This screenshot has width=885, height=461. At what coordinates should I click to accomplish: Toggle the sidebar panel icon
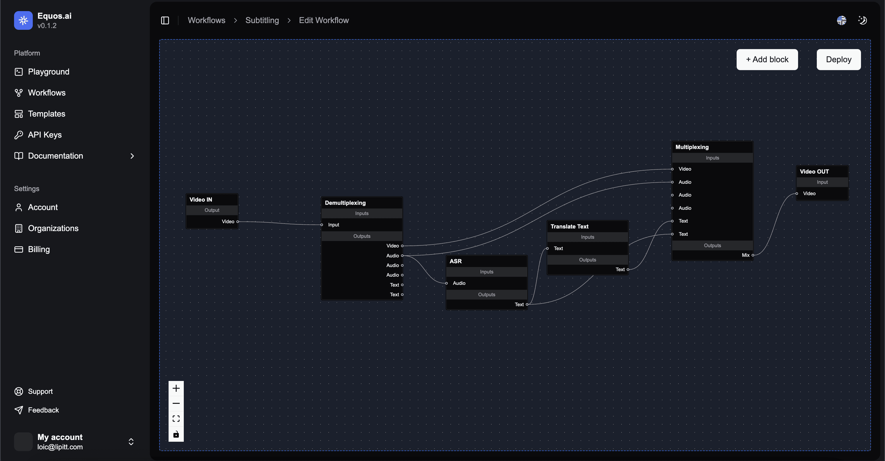click(x=165, y=20)
